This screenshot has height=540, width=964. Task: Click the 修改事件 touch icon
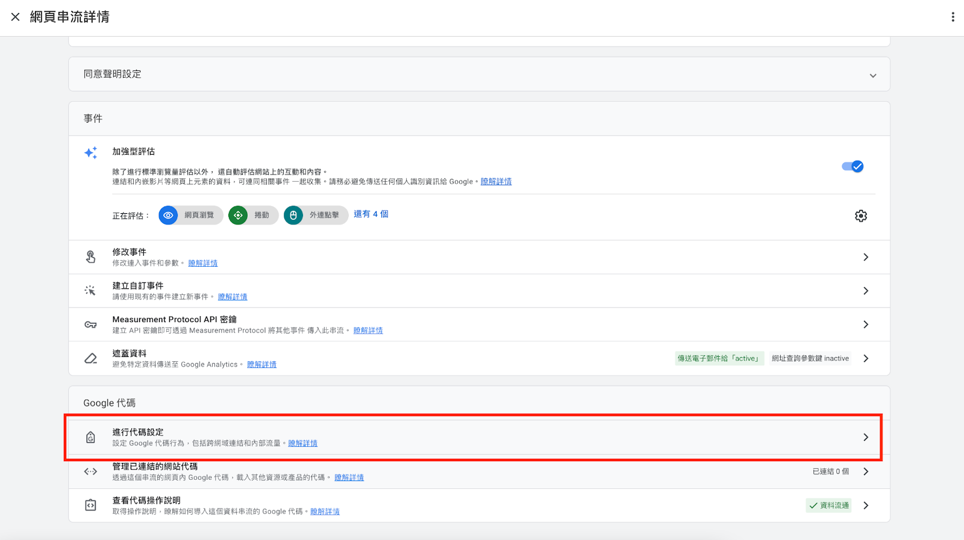[90, 257]
